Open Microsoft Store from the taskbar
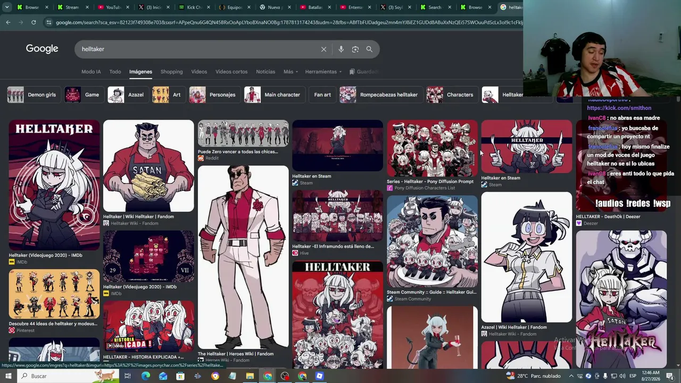The width and height of the screenshot is (681, 383). coord(180,376)
